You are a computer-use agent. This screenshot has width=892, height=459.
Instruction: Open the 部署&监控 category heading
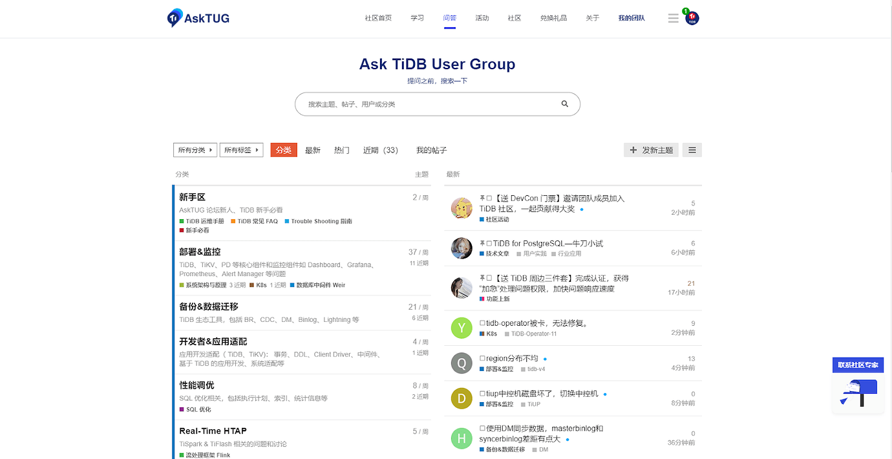(x=200, y=251)
